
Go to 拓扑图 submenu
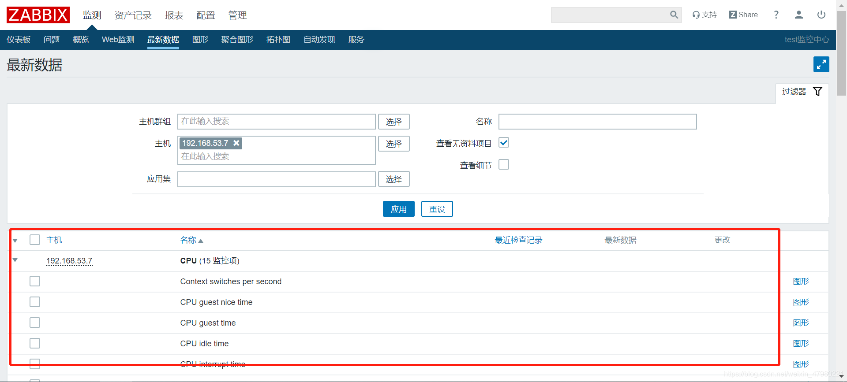click(278, 40)
